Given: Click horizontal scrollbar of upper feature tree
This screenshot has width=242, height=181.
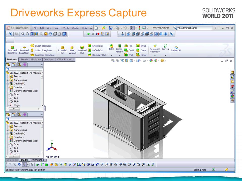Looking at the screenshot, I should coord(23,109).
